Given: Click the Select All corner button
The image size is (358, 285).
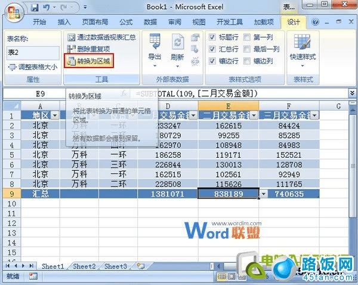Looking at the screenshot, I should click(12, 106).
